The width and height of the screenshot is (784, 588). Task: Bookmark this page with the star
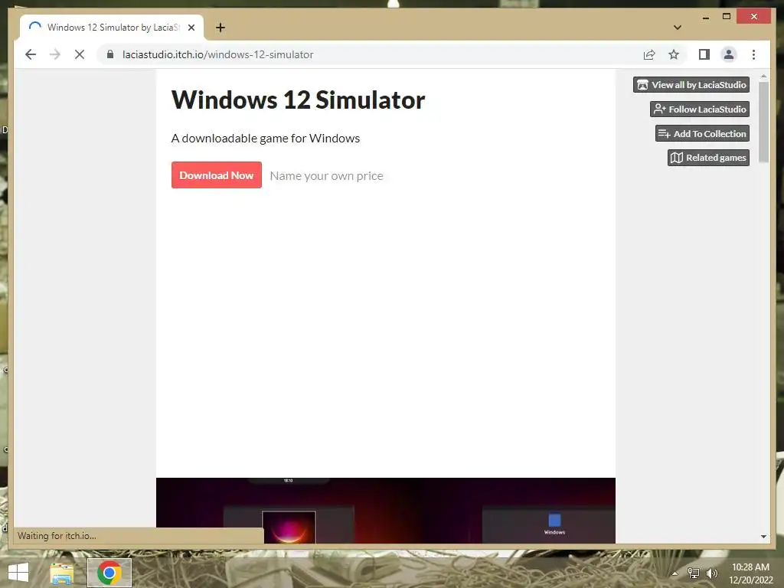(x=674, y=54)
